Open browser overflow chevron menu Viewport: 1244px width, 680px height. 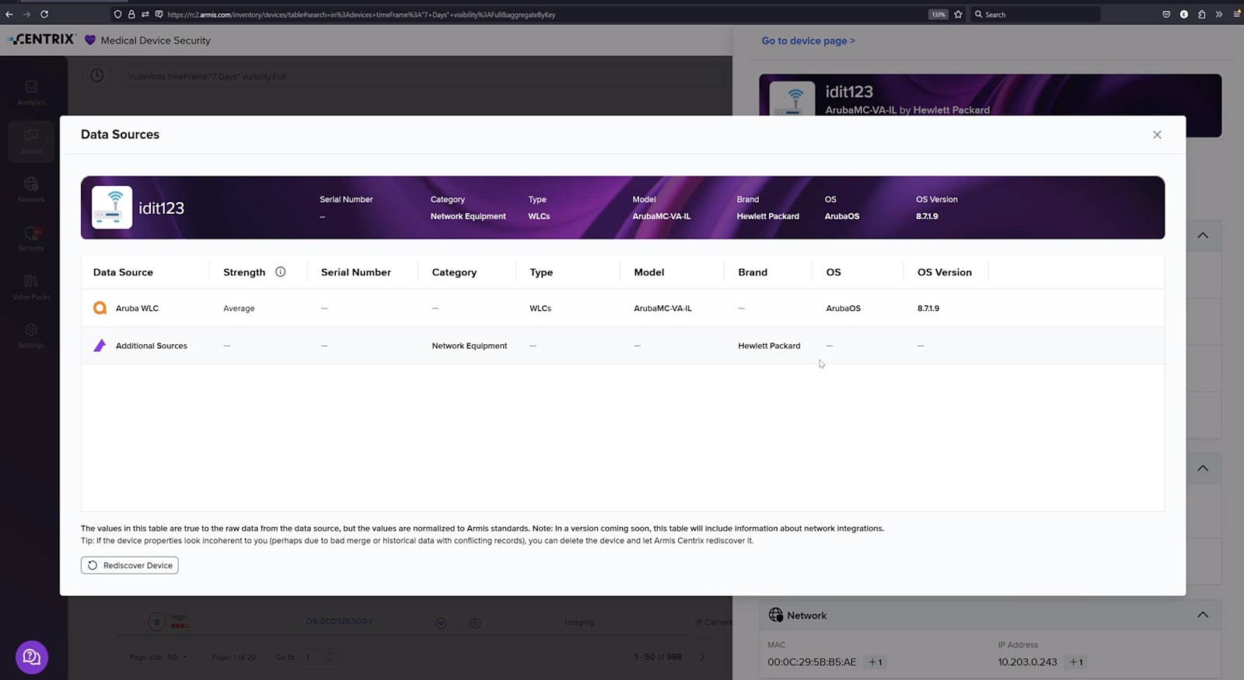[x=1218, y=14]
